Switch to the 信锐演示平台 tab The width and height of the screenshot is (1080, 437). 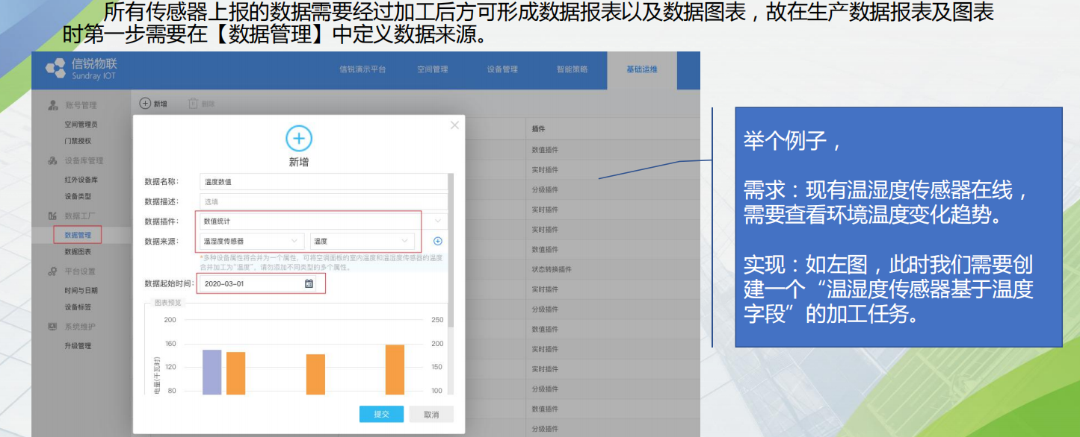tap(362, 69)
